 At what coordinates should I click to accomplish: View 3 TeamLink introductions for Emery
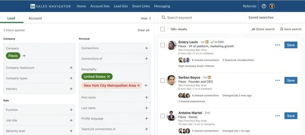coord(238,60)
